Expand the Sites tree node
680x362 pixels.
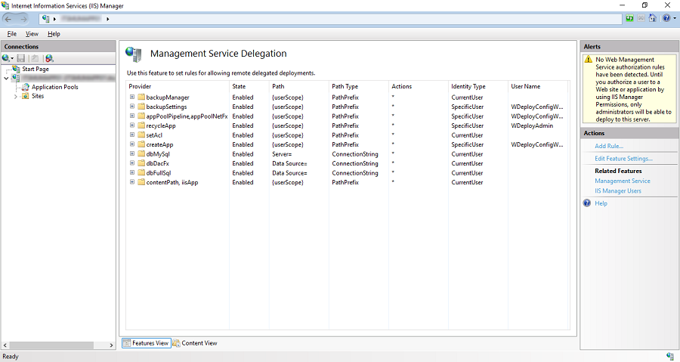pyautogui.click(x=16, y=97)
